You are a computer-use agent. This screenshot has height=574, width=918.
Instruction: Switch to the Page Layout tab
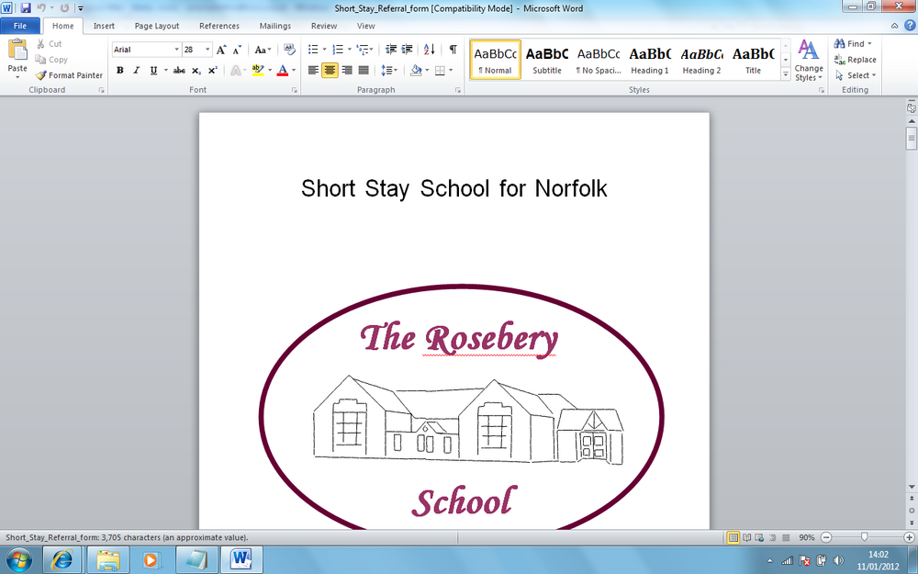pos(157,26)
